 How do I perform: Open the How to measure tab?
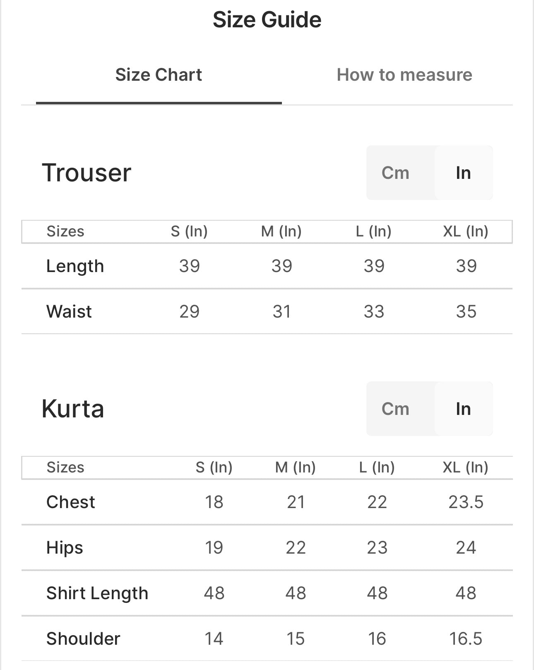(404, 75)
